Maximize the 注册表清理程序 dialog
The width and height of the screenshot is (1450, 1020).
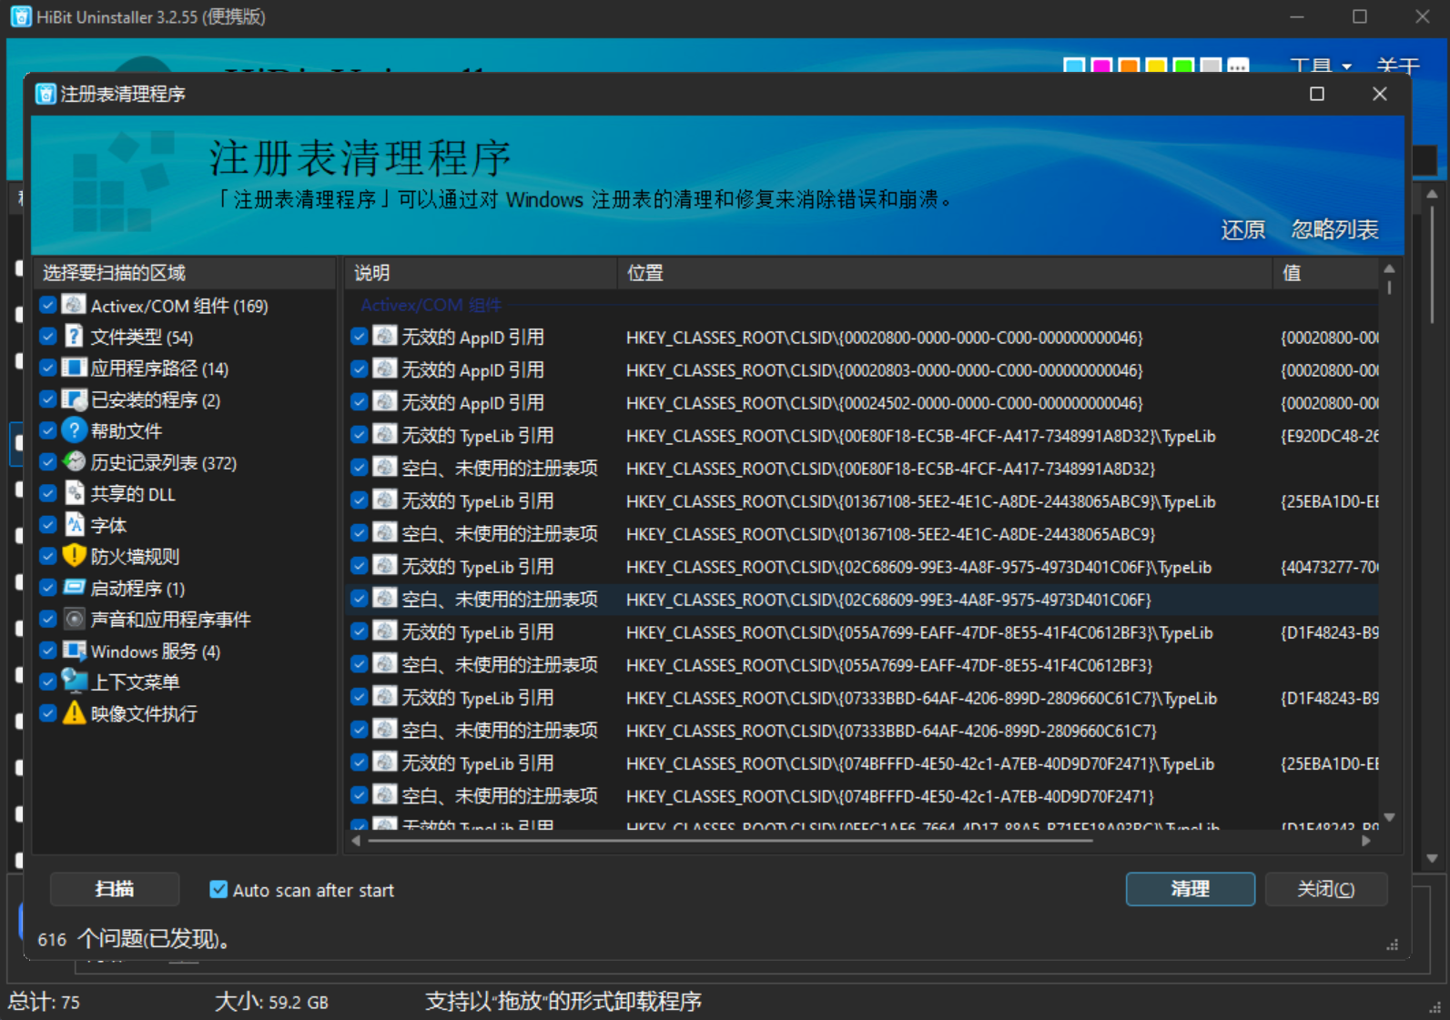tap(1316, 94)
